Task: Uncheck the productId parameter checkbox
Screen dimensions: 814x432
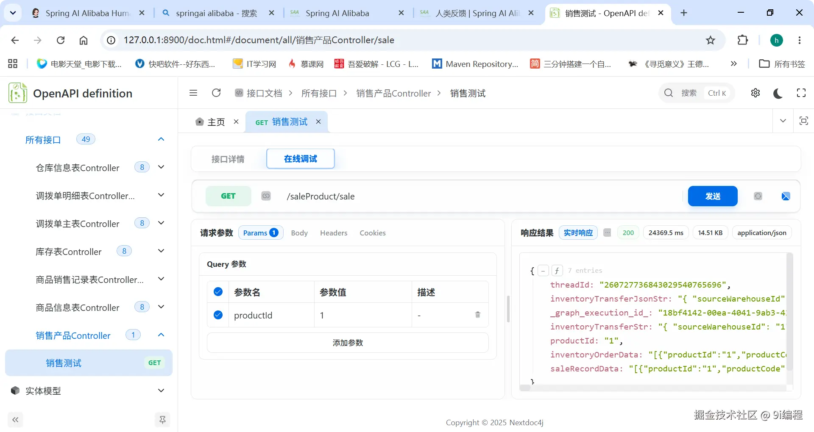Action: click(218, 315)
